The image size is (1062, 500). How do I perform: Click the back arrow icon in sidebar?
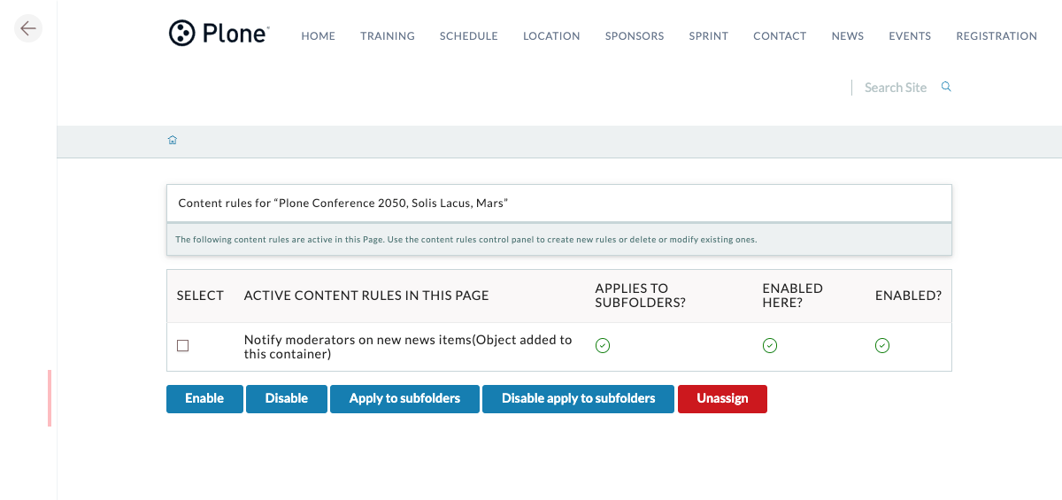pos(28,28)
